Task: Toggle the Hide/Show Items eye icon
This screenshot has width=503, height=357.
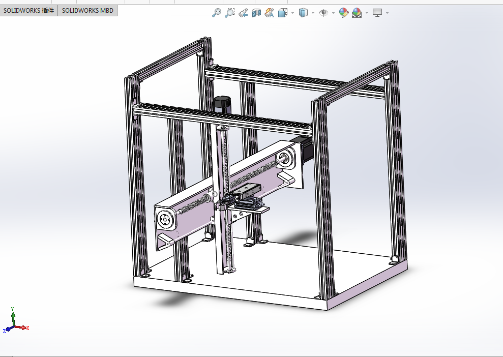Action: pyautogui.click(x=323, y=13)
